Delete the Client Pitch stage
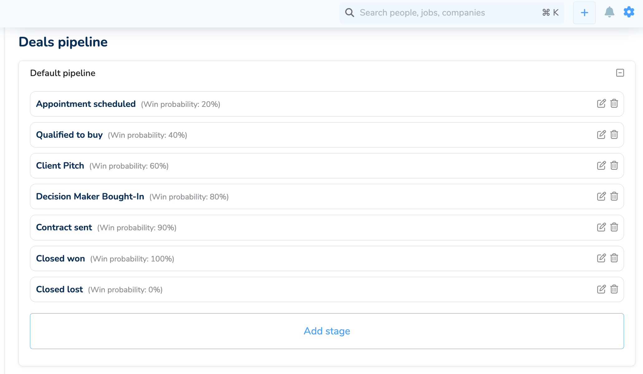The image size is (643, 374). pyautogui.click(x=614, y=165)
